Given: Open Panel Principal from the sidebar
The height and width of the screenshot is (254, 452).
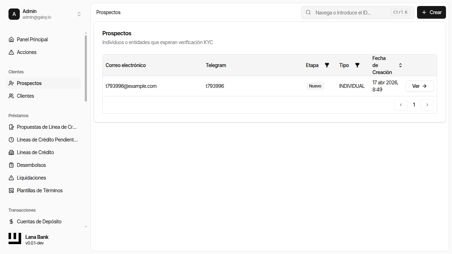Looking at the screenshot, I should [32, 39].
